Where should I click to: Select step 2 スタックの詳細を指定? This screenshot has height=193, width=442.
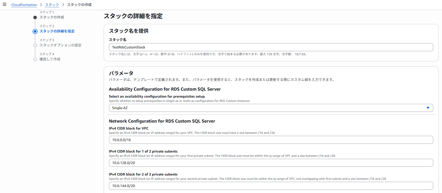tap(57, 31)
